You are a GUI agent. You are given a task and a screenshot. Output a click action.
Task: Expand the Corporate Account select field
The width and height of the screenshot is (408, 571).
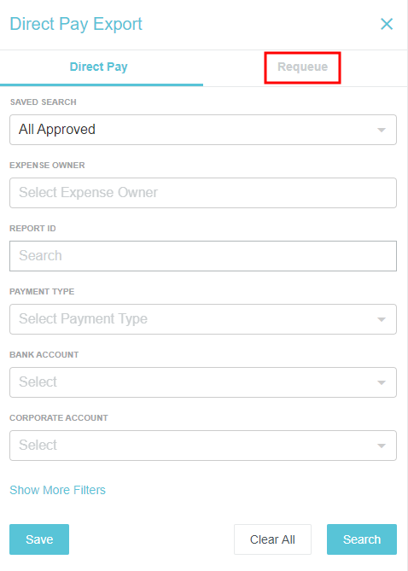[203, 446]
